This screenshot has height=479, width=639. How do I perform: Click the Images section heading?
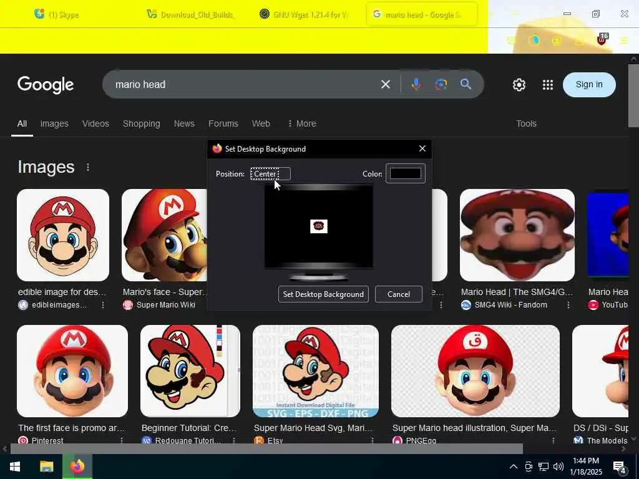46,167
